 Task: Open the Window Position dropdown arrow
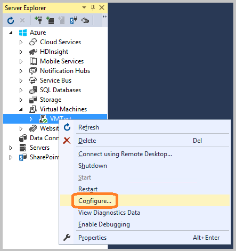pyautogui.click(x=84, y=7)
